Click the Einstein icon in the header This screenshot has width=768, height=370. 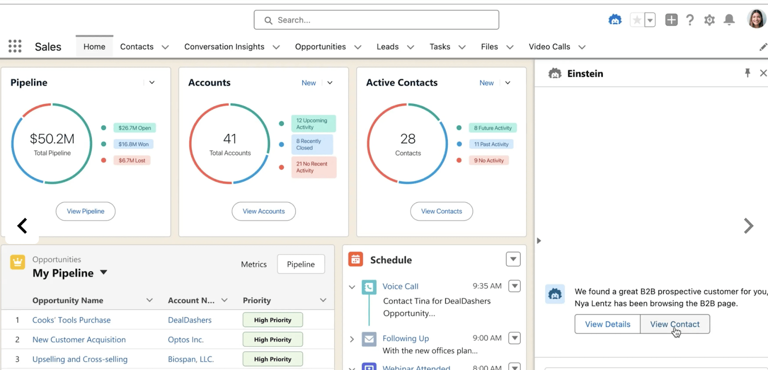[x=615, y=20]
